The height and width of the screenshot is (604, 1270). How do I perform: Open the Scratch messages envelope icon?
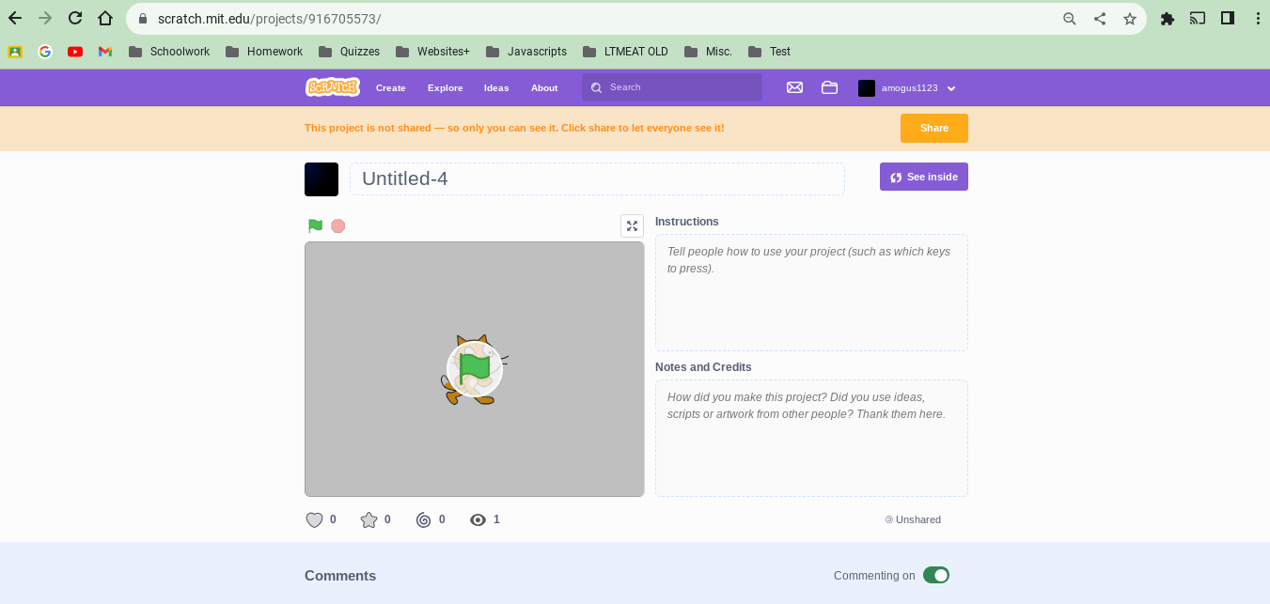794,87
